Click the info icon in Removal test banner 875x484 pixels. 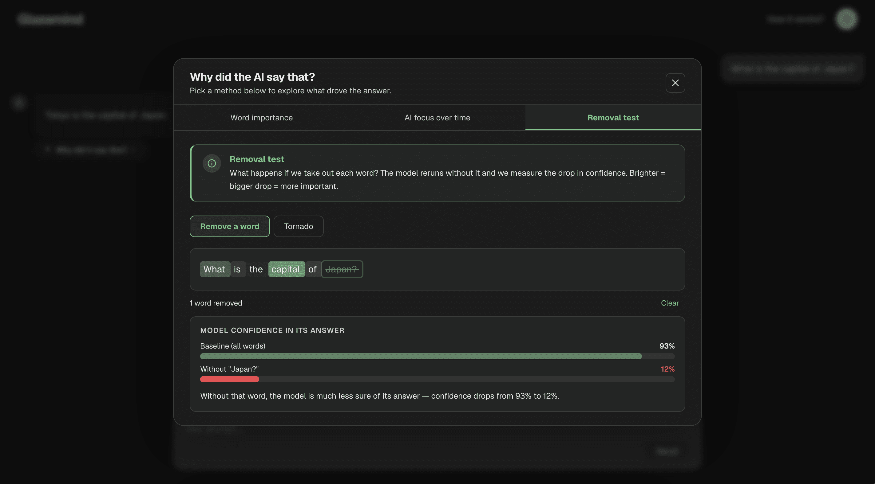tap(212, 164)
